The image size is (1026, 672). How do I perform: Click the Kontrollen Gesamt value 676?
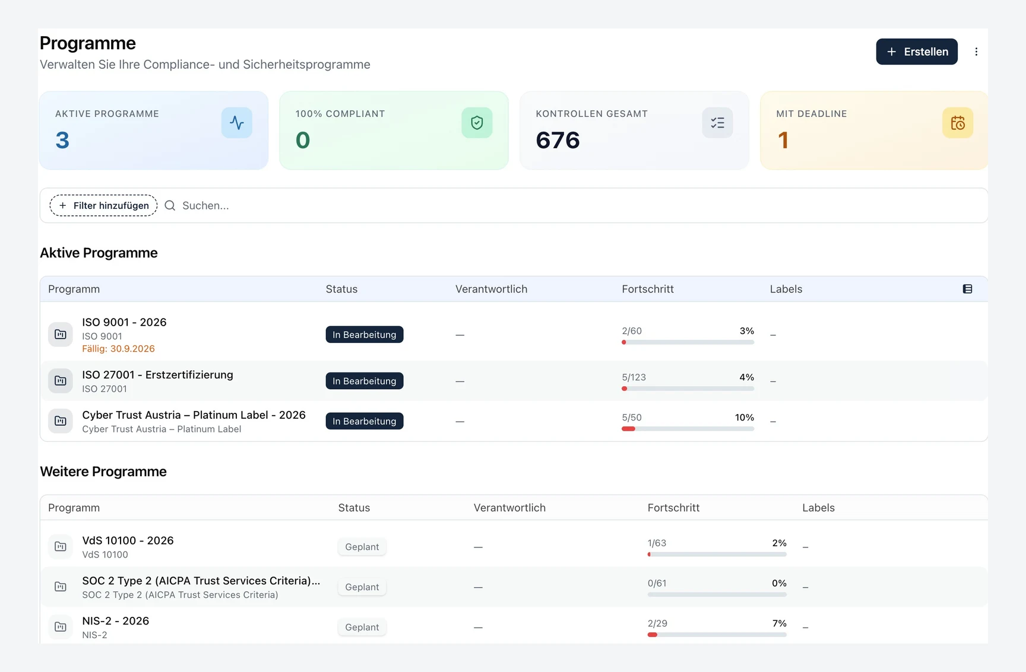coord(558,141)
